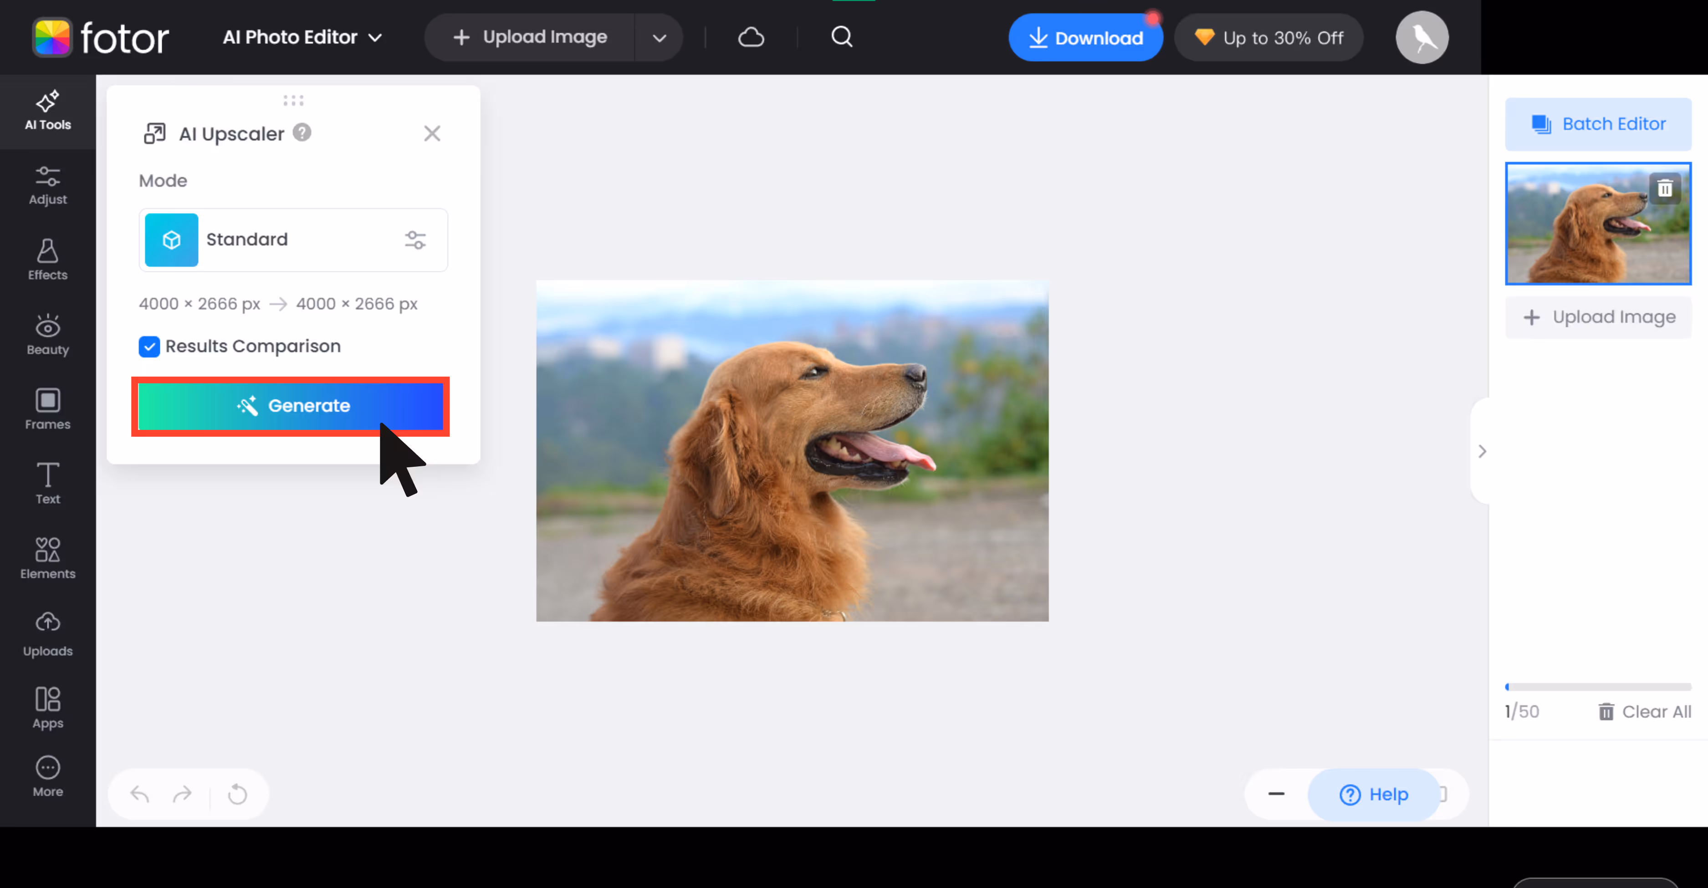This screenshot has width=1708, height=888.
Task: Select the golden retriever thumbnail
Action: click(1599, 223)
